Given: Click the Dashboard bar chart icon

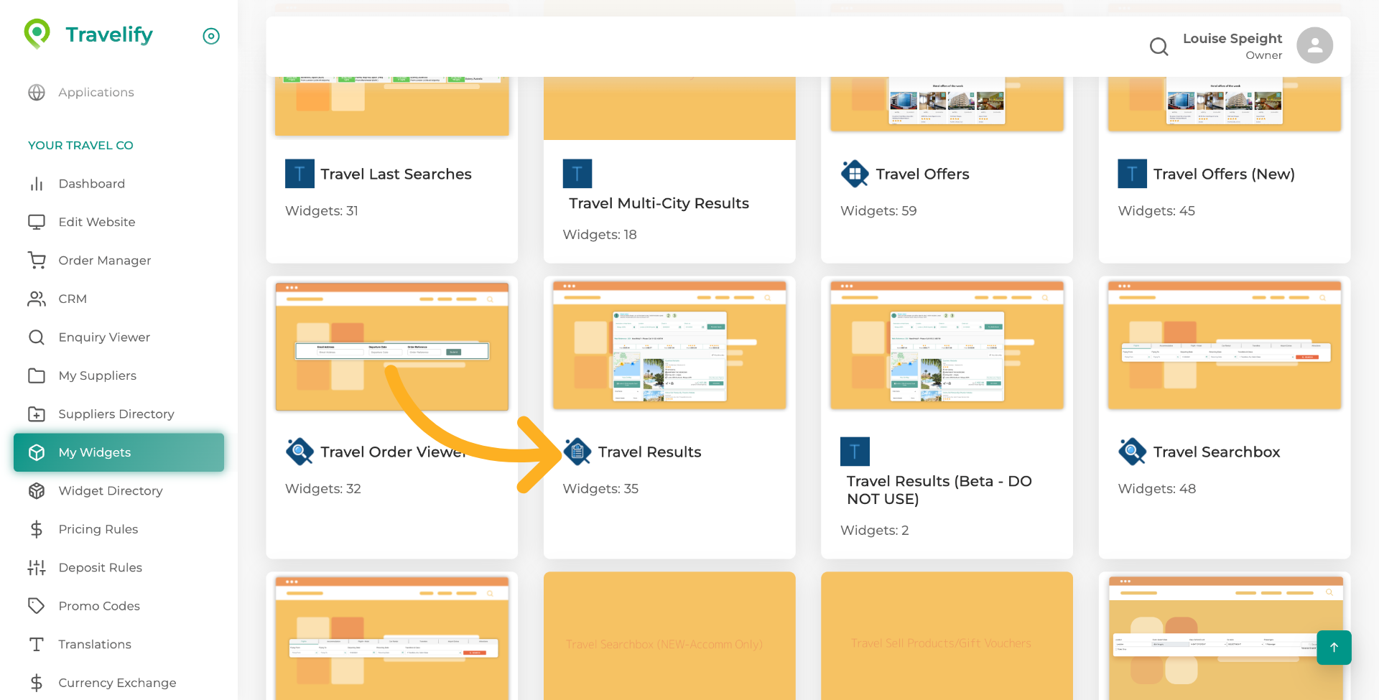Looking at the screenshot, I should point(37,184).
